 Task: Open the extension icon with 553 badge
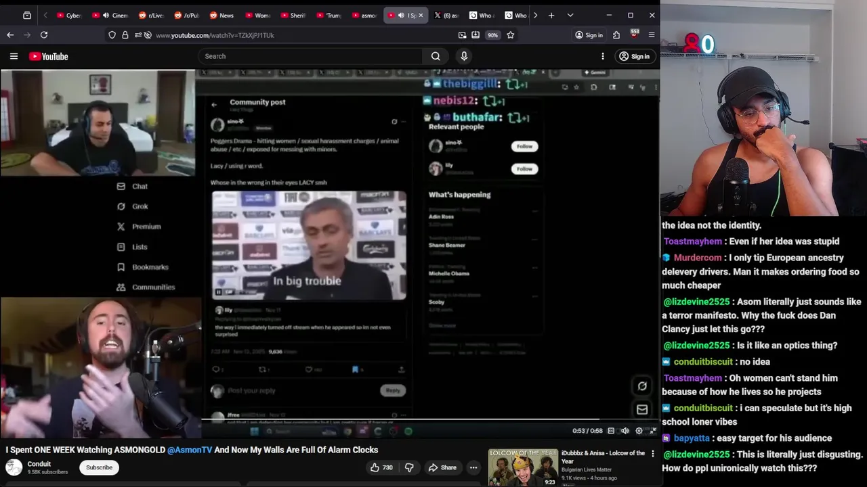[634, 34]
